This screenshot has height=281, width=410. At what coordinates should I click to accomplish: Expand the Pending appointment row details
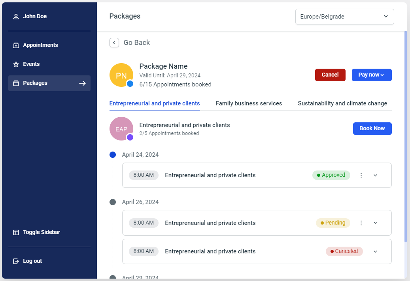[376, 223]
